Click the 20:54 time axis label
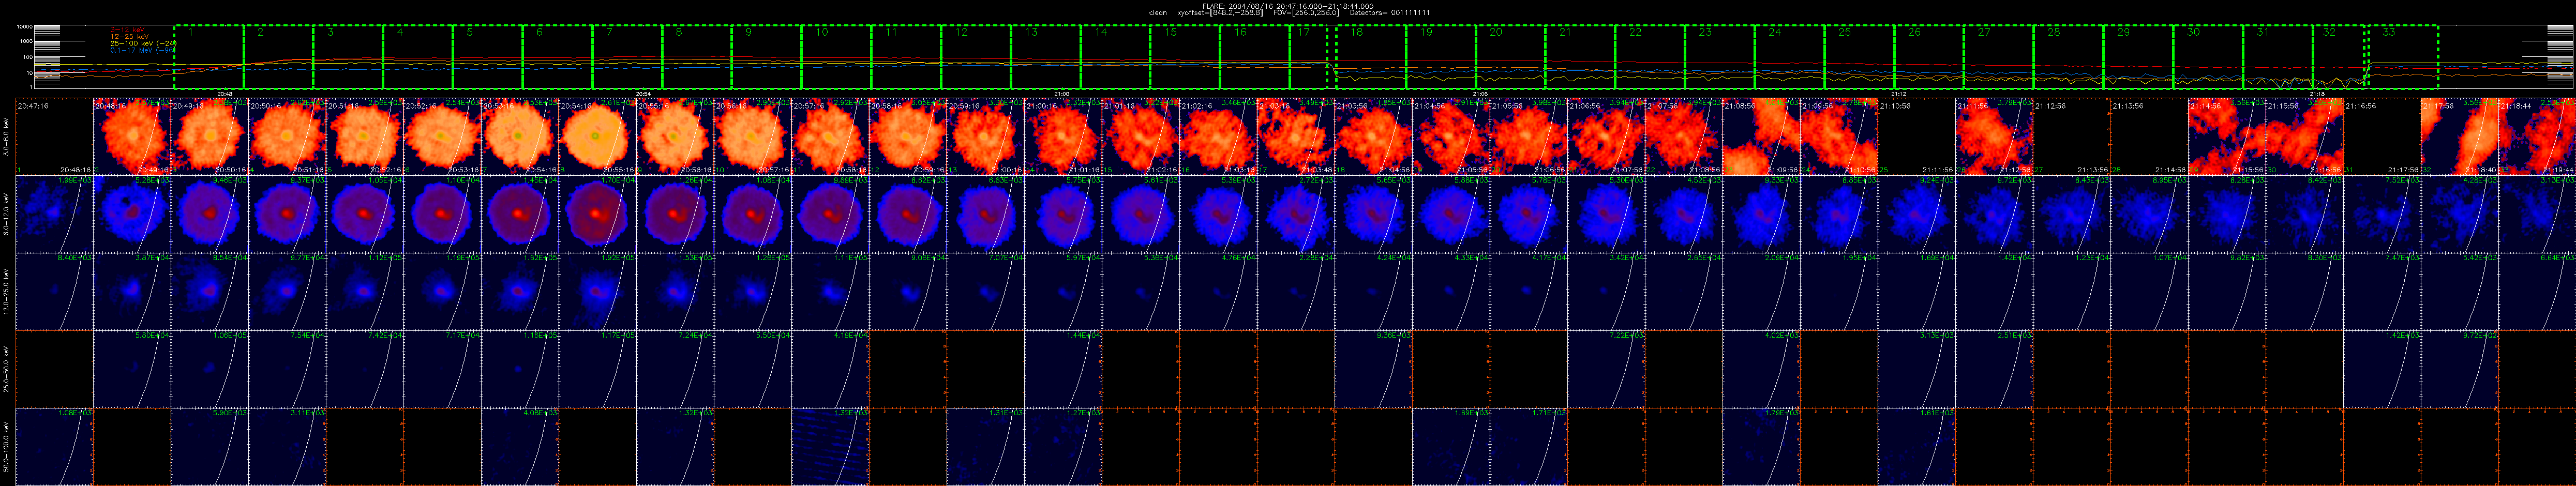2576x486 pixels. click(644, 94)
